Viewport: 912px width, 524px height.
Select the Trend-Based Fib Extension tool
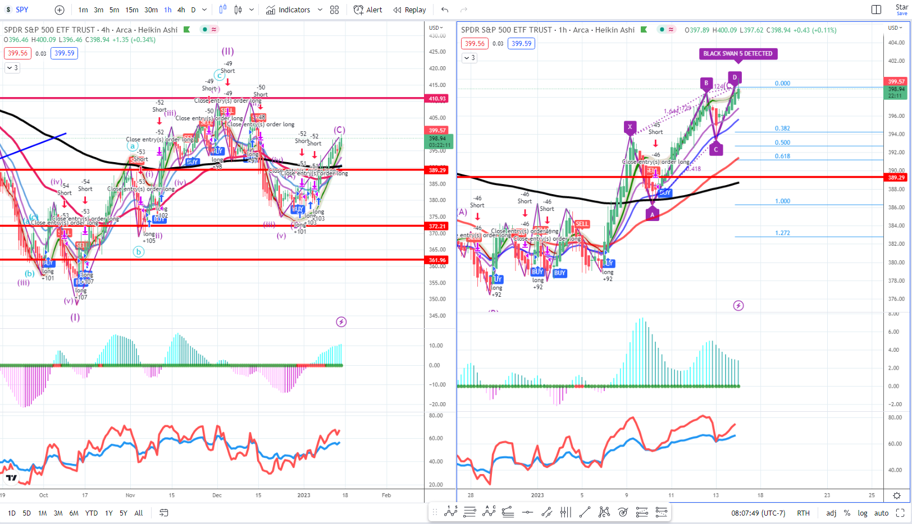pyautogui.click(x=508, y=512)
